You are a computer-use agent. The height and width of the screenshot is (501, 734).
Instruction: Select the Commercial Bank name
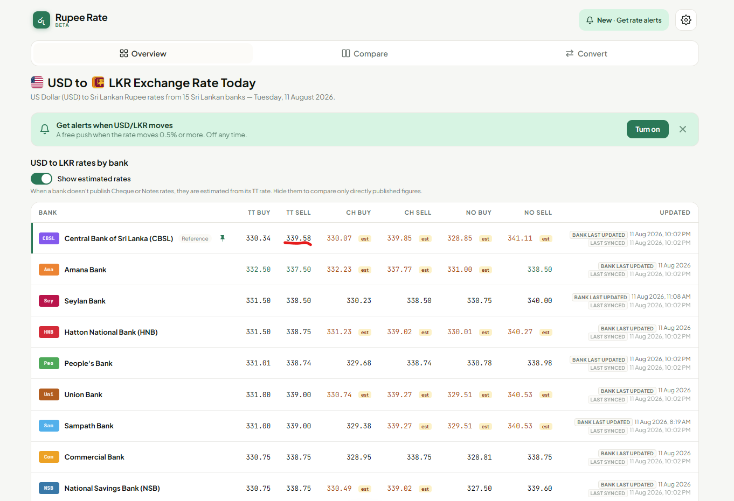tap(94, 457)
